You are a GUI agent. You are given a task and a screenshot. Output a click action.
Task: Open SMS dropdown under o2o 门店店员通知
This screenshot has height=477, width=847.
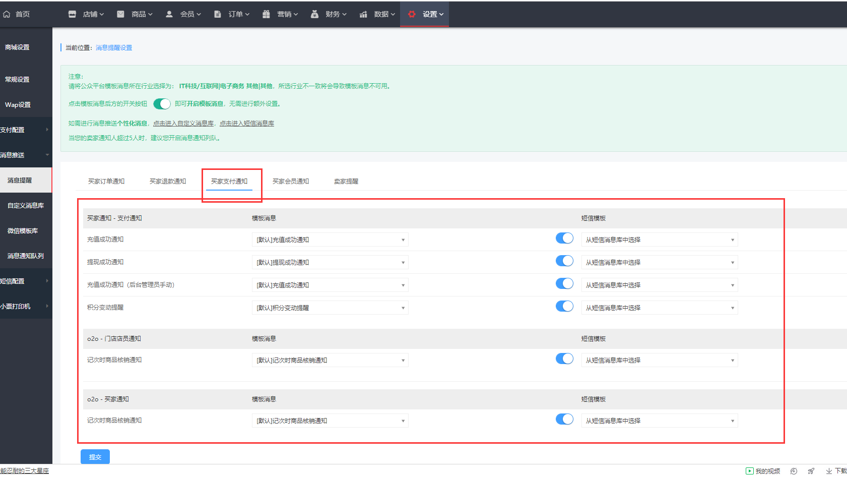point(660,360)
